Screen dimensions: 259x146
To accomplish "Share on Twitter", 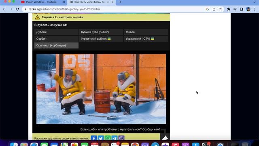I will coord(101,138).
